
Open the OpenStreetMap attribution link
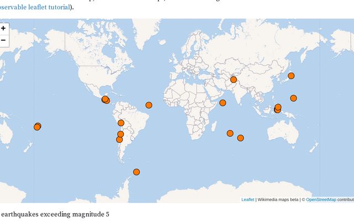pos(321,199)
